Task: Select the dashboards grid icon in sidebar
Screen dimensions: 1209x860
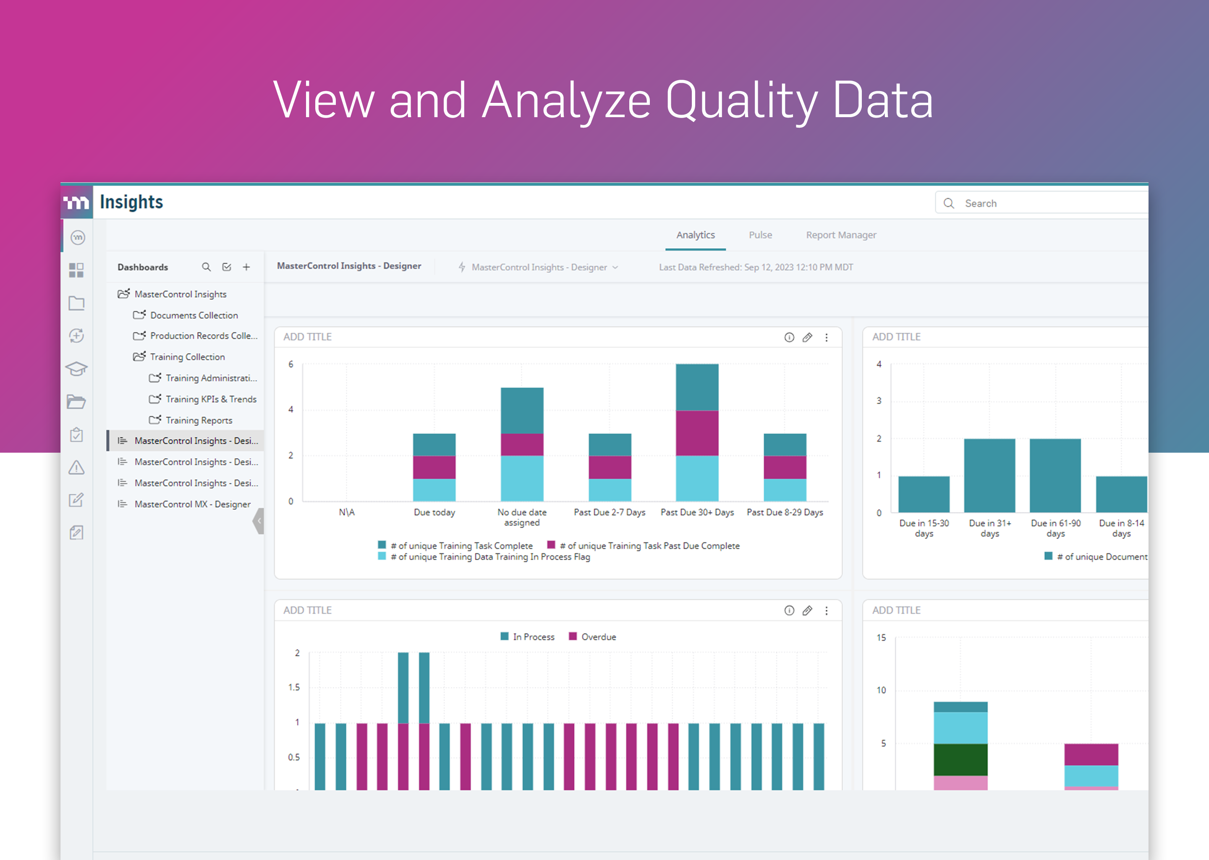Action: click(x=77, y=270)
